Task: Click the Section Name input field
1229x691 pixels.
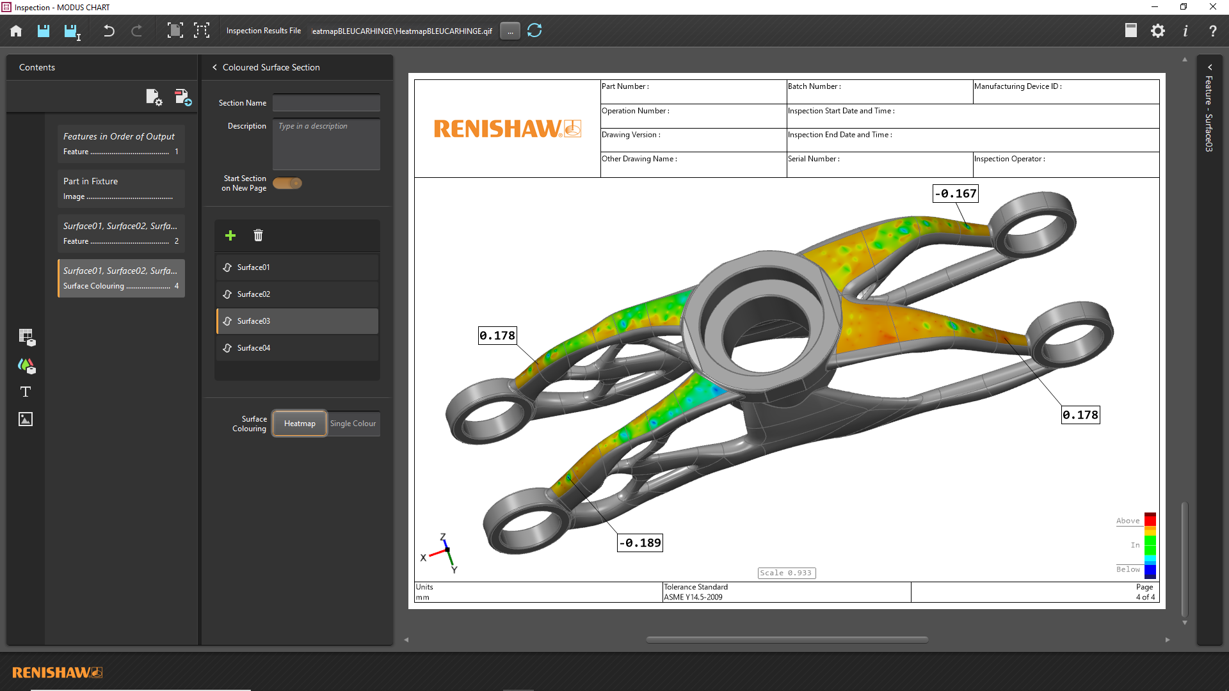Action: (326, 103)
